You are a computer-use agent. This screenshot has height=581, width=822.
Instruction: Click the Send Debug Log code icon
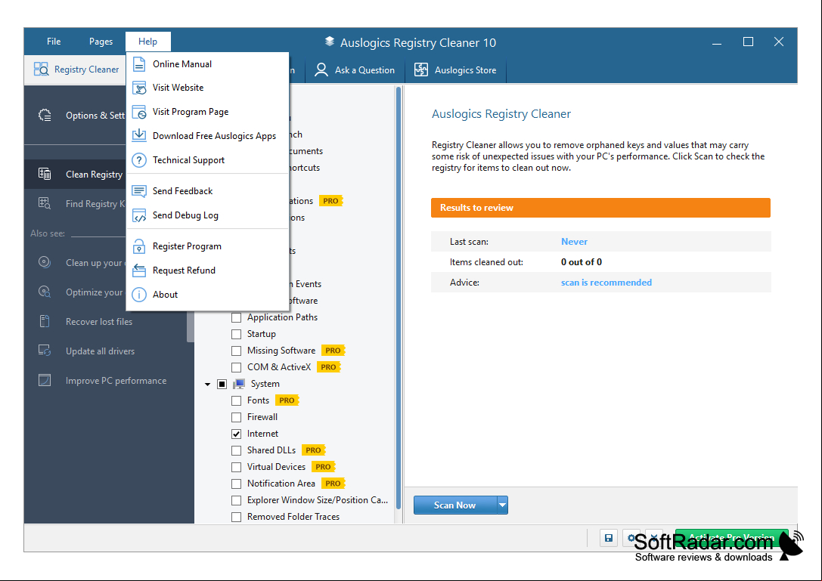pos(139,215)
